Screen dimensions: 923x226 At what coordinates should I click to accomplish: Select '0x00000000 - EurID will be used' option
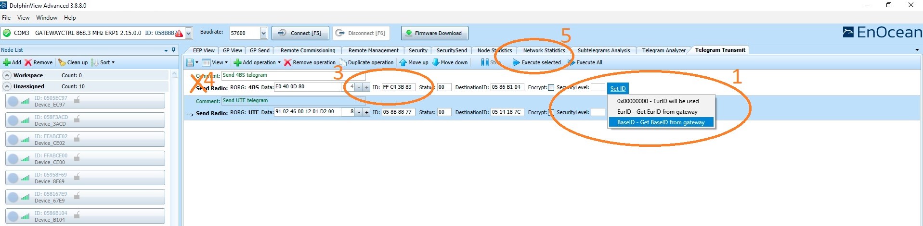(x=661, y=101)
